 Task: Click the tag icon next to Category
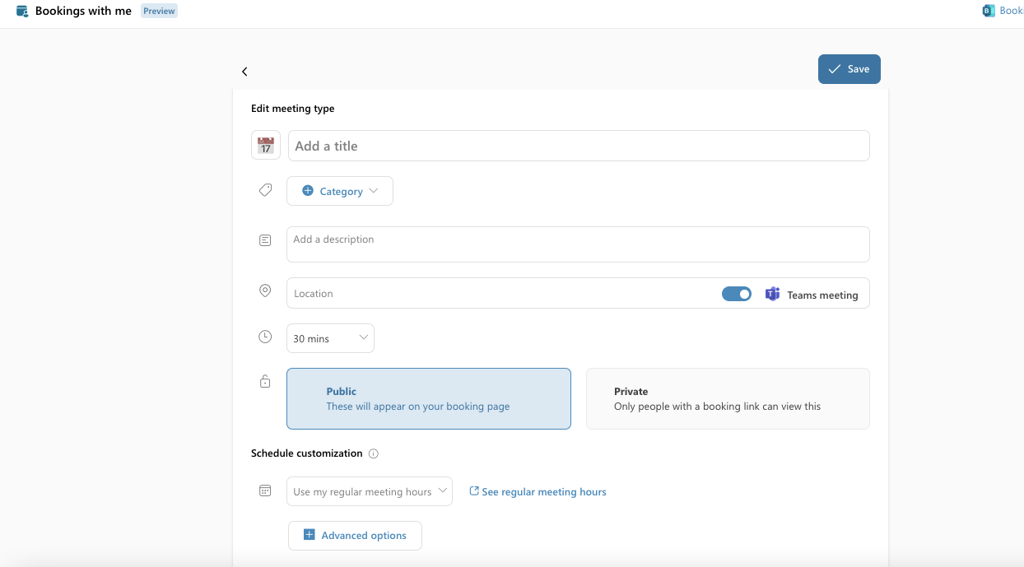[265, 190]
